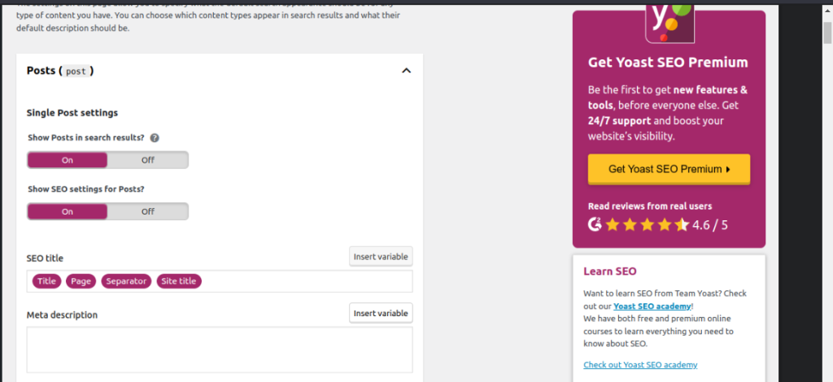Click empty space in the SEO title field

pyautogui.click(x=309, y=281)
